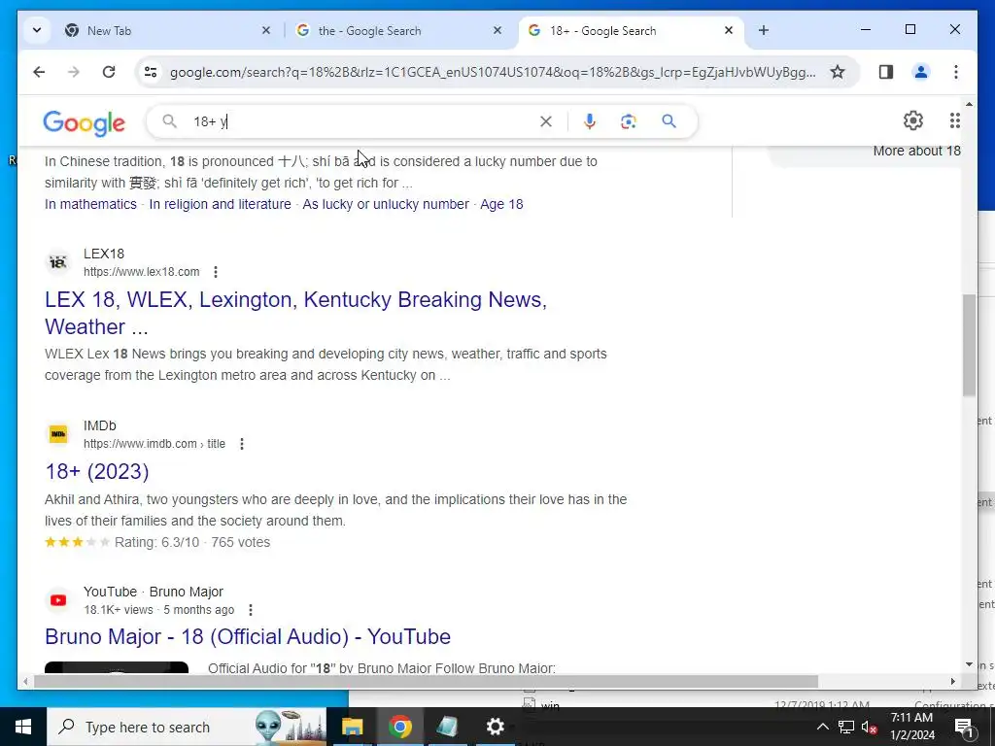Go back to the previous page
This screenshot has width=995, height=746.
click(39, 72)
